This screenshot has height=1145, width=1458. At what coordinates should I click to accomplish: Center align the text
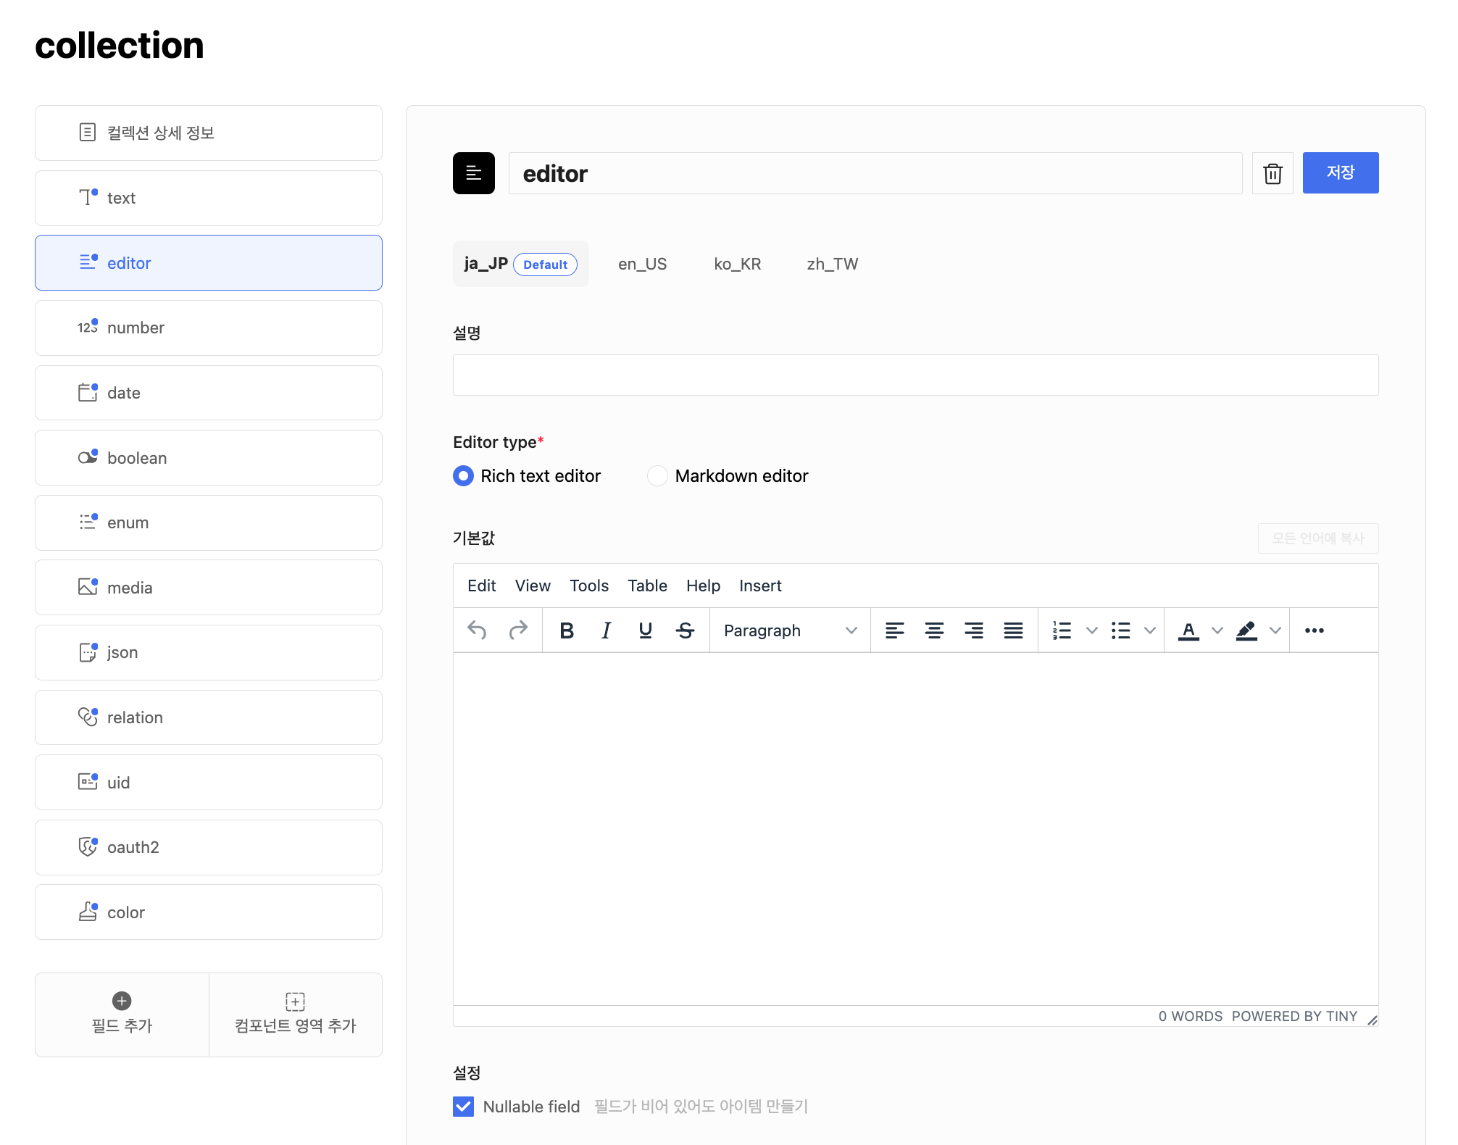[934, 630]
